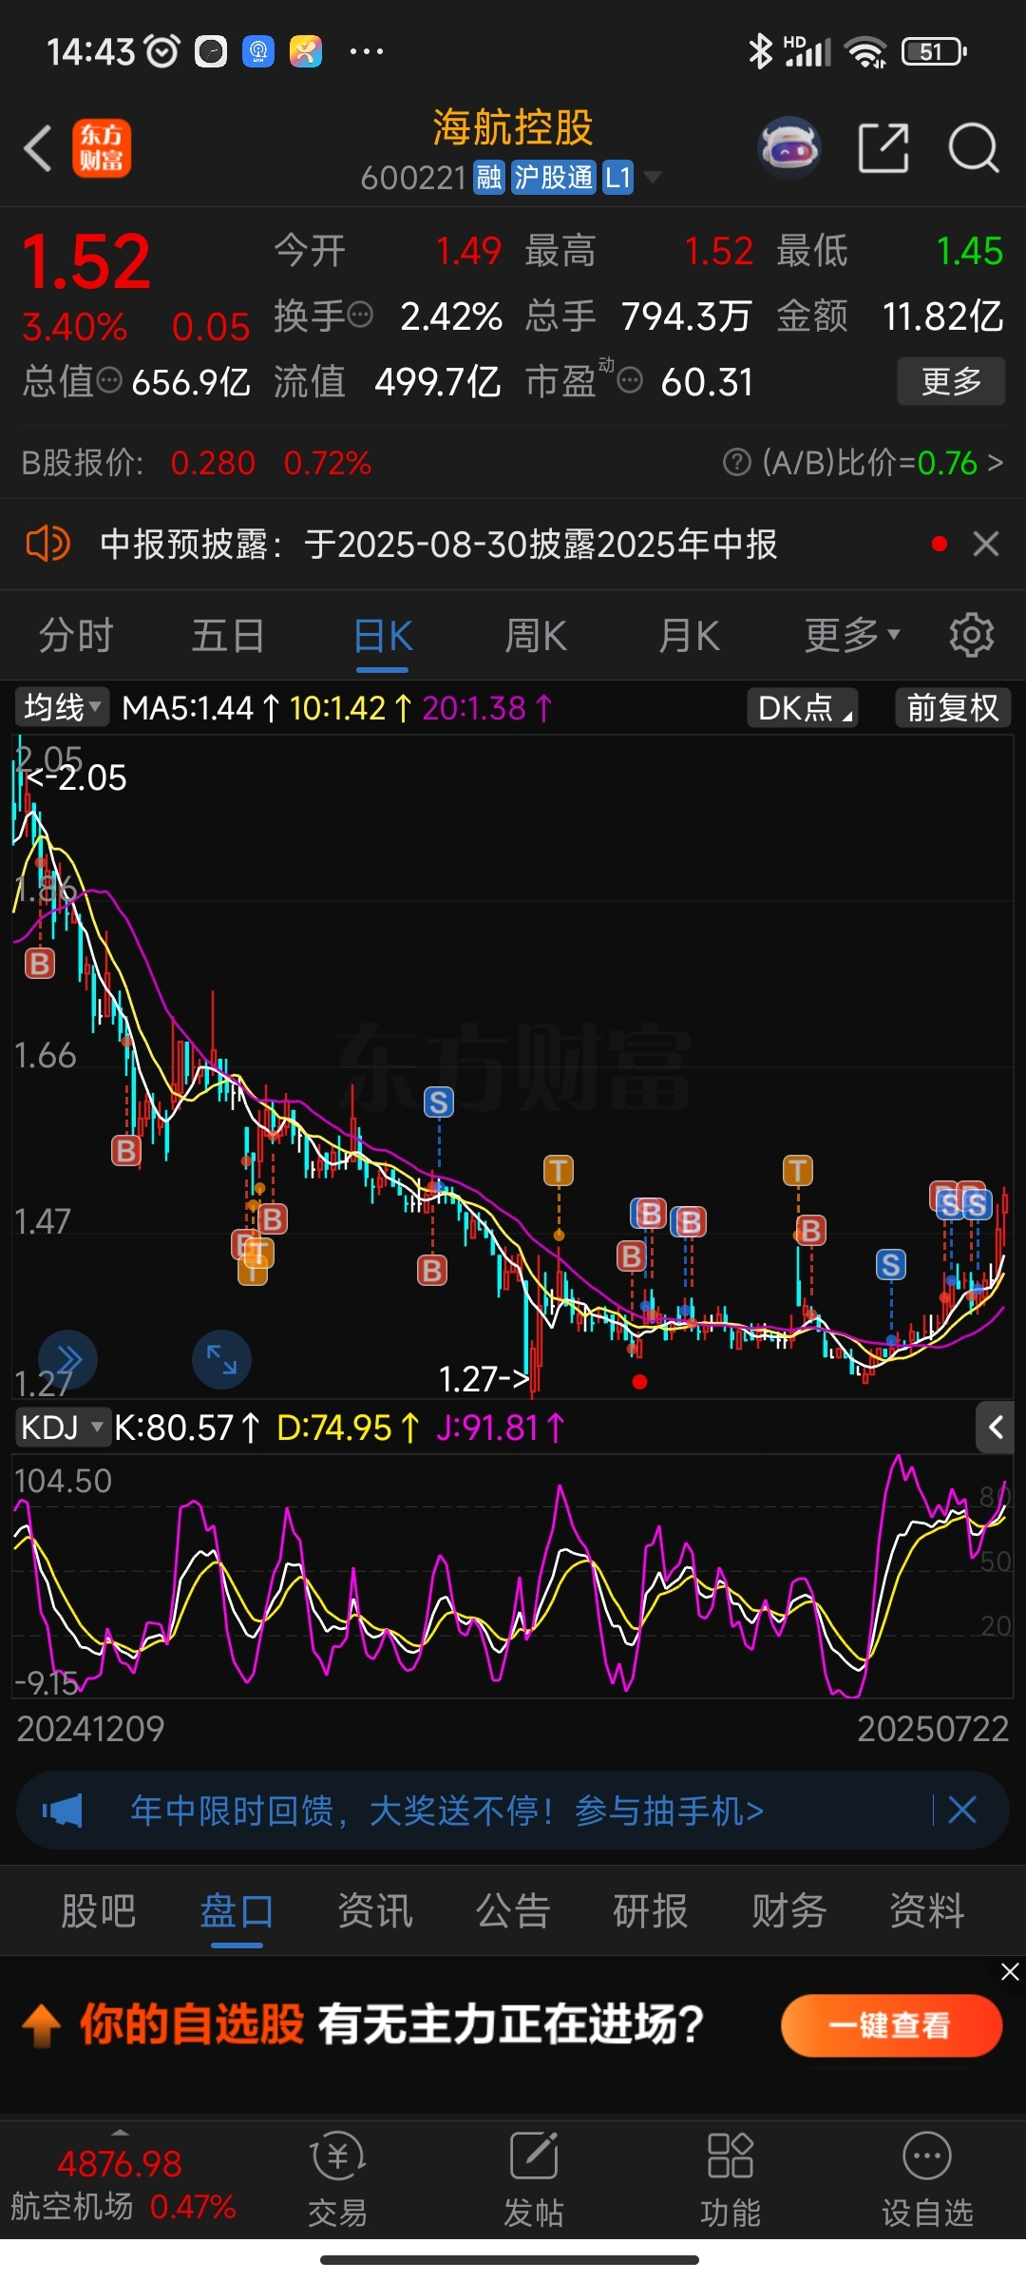Collapse indicator panel with left chevron
Viewport: 1026px width, 2281px height.
pyautogui.click(x=996, y=1428)
